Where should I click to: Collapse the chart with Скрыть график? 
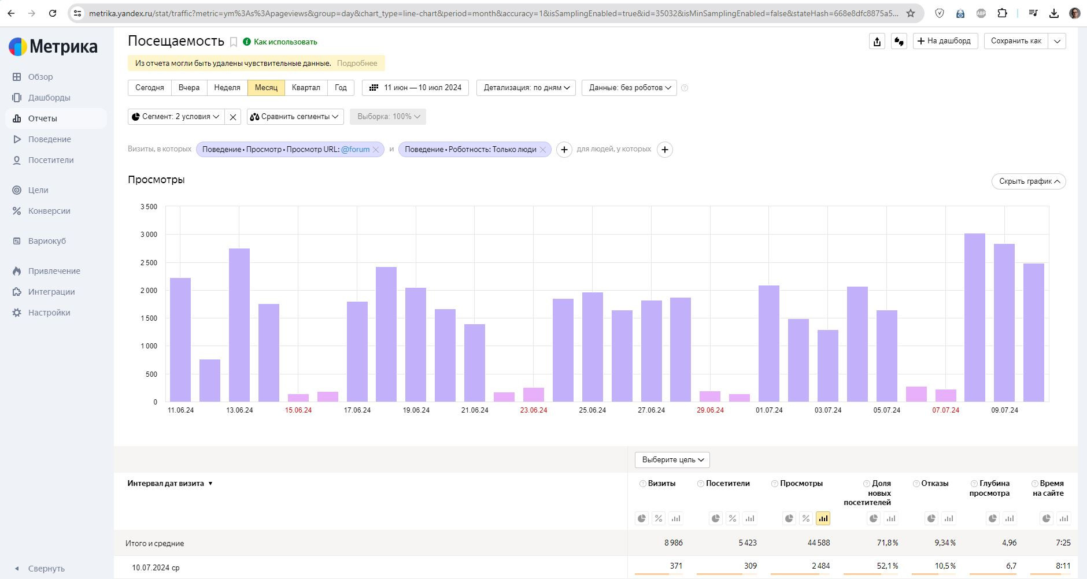[1028, 181]
